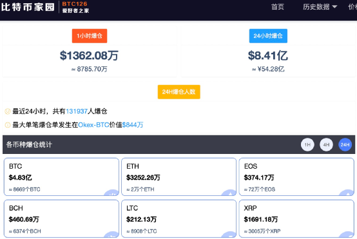Go to the 首页 home menu item
Viewport: 357px width, 239px height.
(278, 7)
